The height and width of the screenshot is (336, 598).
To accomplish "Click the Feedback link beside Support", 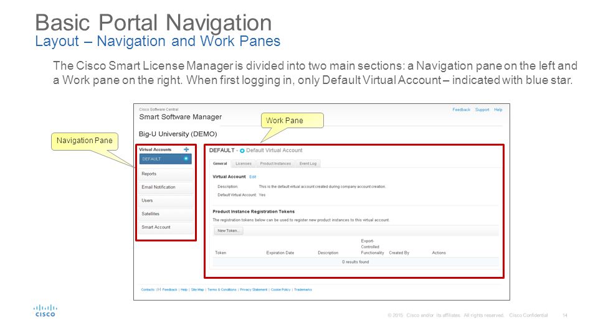I will [x=462, y=110].
